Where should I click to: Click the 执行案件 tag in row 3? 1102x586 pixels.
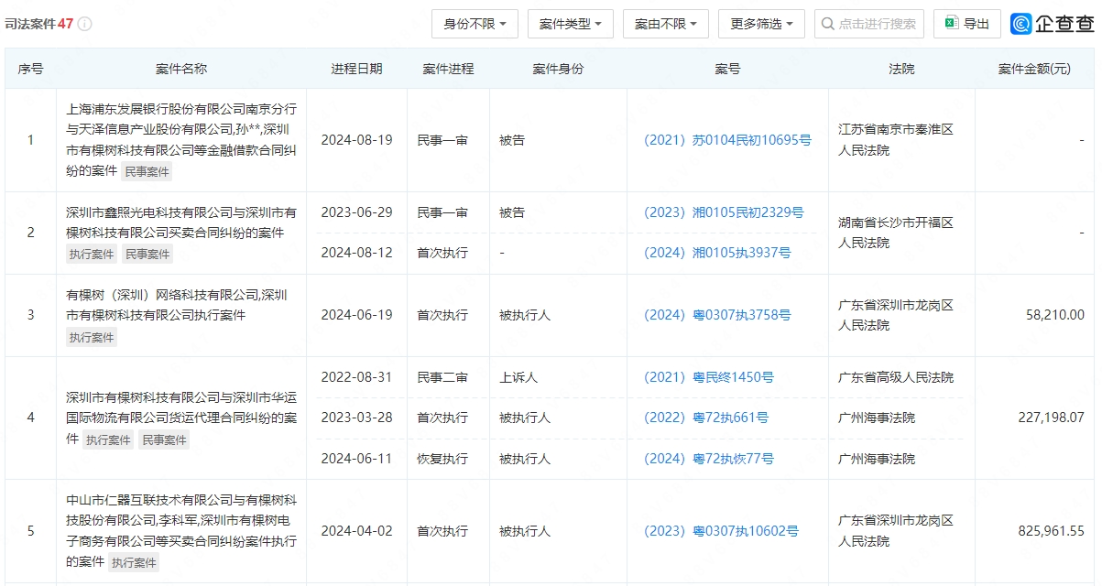click(92, 337)
